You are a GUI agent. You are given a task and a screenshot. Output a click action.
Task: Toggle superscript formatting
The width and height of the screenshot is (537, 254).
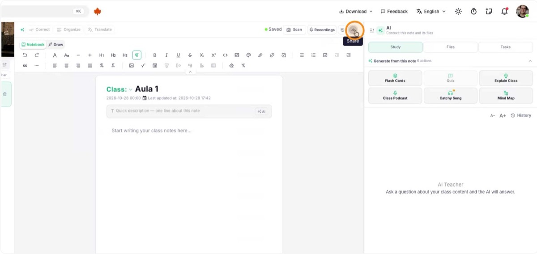[x=213, y=55]
